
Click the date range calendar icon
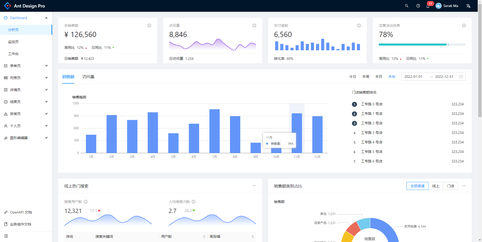(x=461, y=77)
